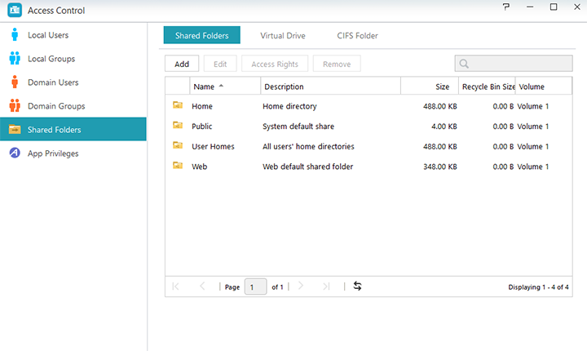Select the User Homes folder name
587x351 pixels.
[x=213, y=146]
